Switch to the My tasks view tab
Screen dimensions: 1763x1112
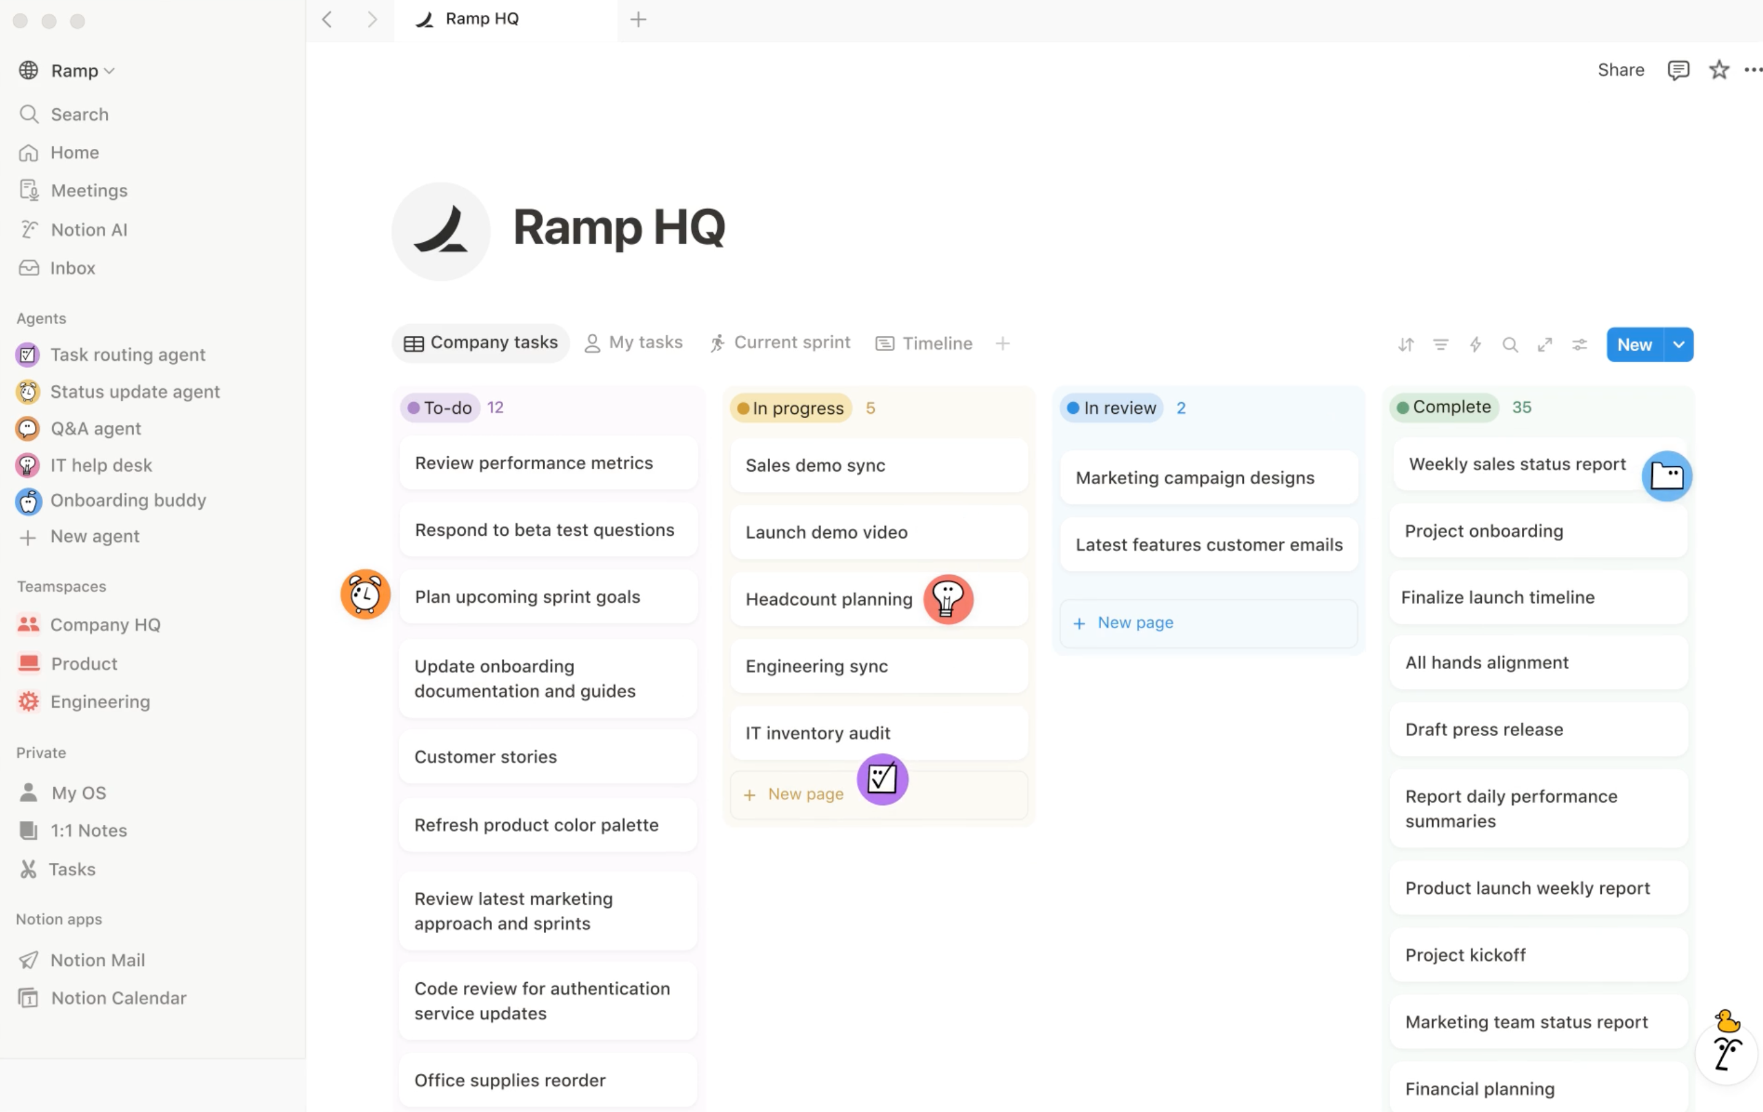(634, 343)
